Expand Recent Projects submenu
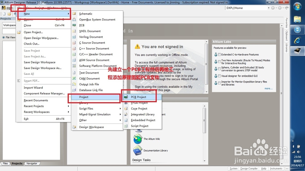Screen dimensions: 305x171 pos(44,106)
